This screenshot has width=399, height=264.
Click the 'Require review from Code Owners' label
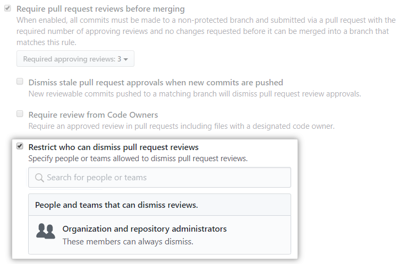tap(93, 115)
